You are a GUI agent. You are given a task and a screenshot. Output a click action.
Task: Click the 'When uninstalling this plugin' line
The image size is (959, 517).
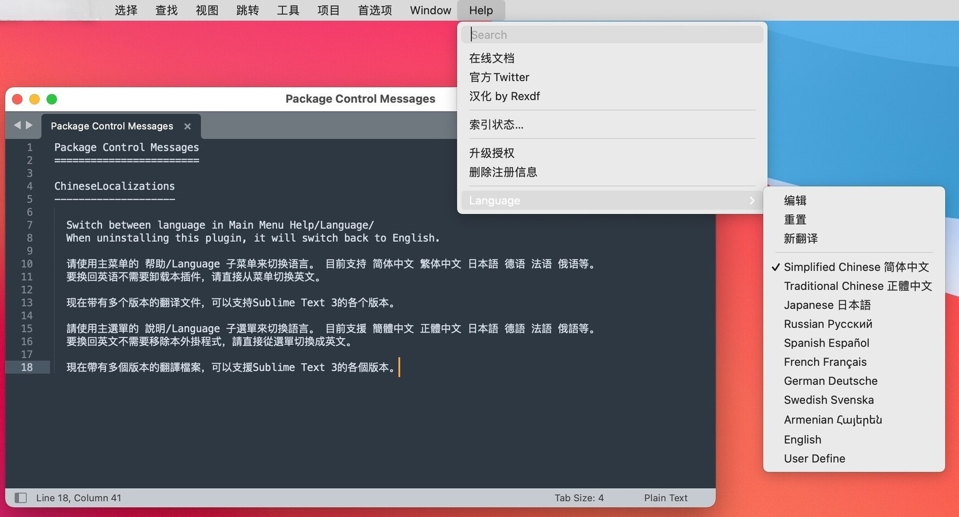(253, 237)
